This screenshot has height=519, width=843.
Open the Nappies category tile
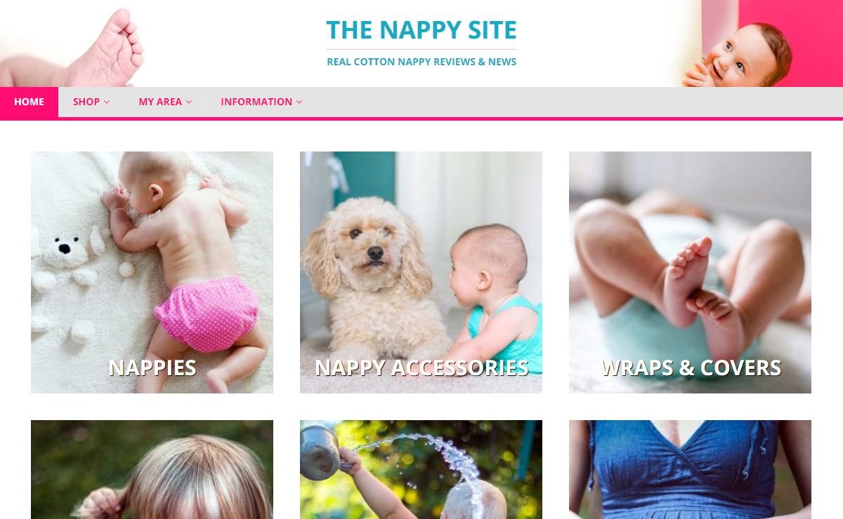[152, 272]
